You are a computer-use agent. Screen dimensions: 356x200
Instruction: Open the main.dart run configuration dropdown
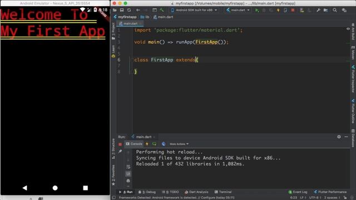[238, 10]
